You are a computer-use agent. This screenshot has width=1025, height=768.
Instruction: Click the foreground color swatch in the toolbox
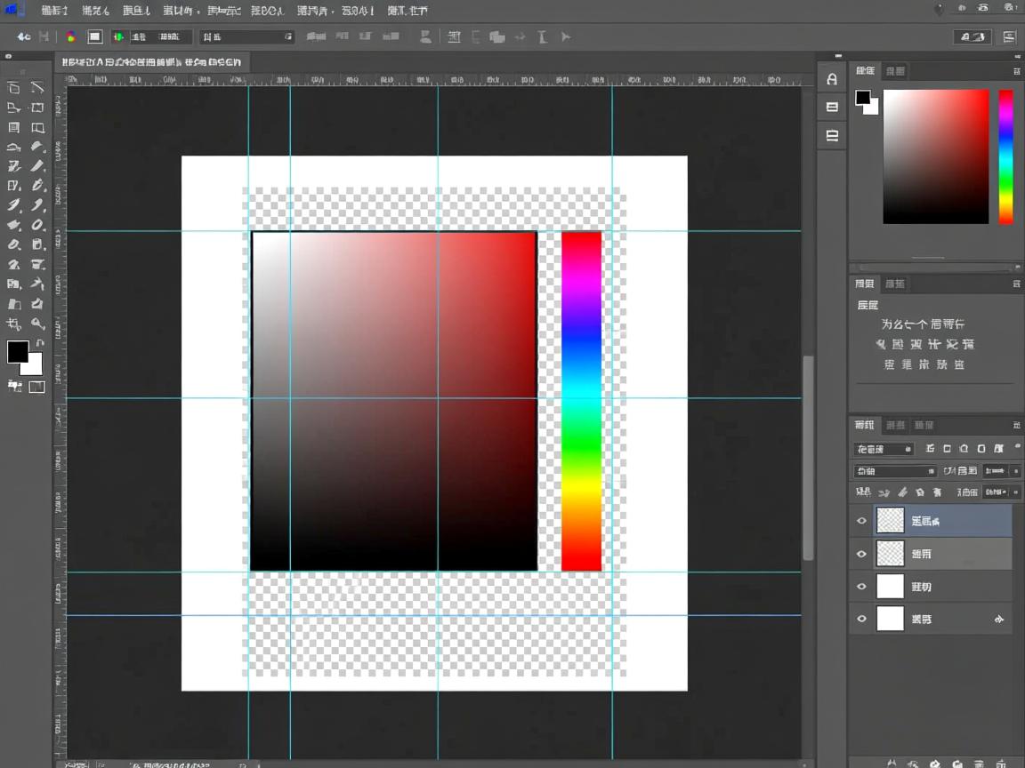pyautogui.click(x=17, y=352)
